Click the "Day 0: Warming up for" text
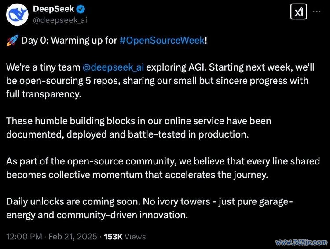 click(69, 40)
